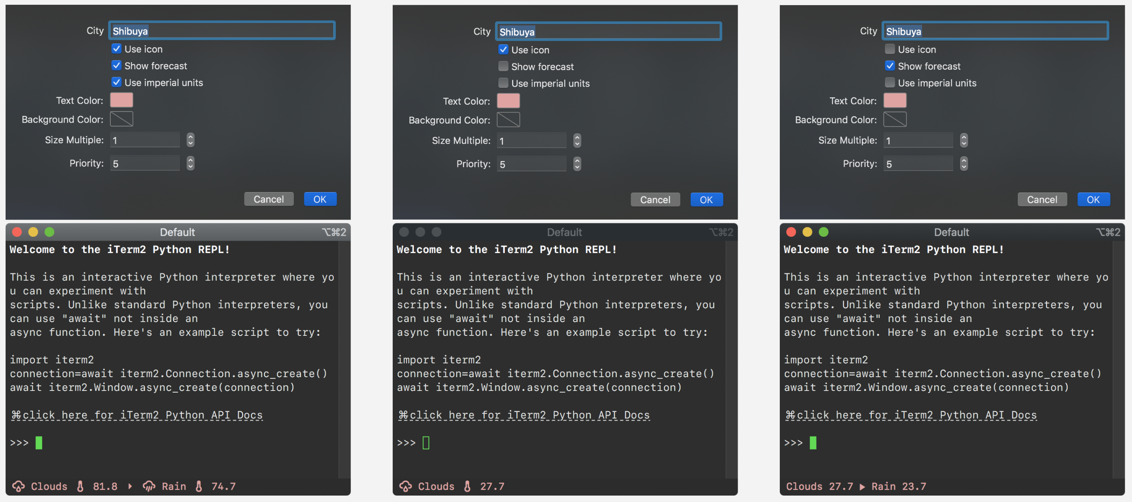Enable Show forecast in the middle dialog
Viewport: 1132px width, 502px height.
coord(503,66)
